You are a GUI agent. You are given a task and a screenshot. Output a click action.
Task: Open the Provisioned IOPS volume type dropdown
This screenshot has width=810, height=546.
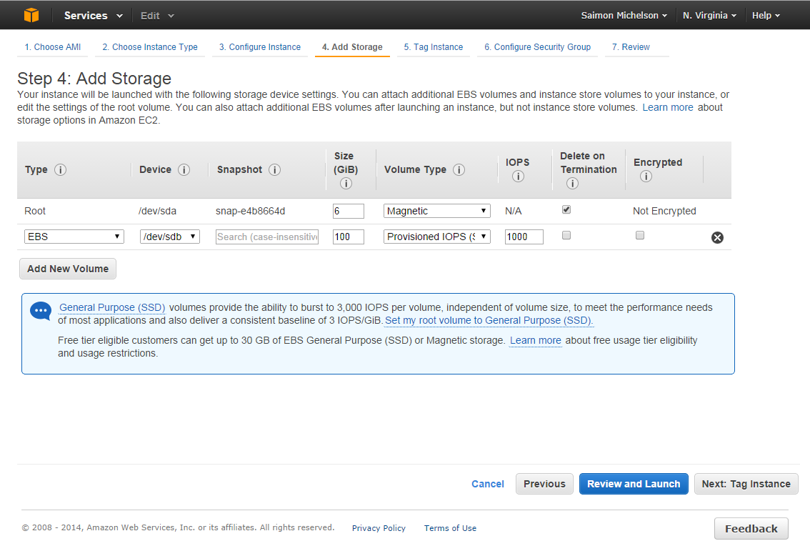437,237
